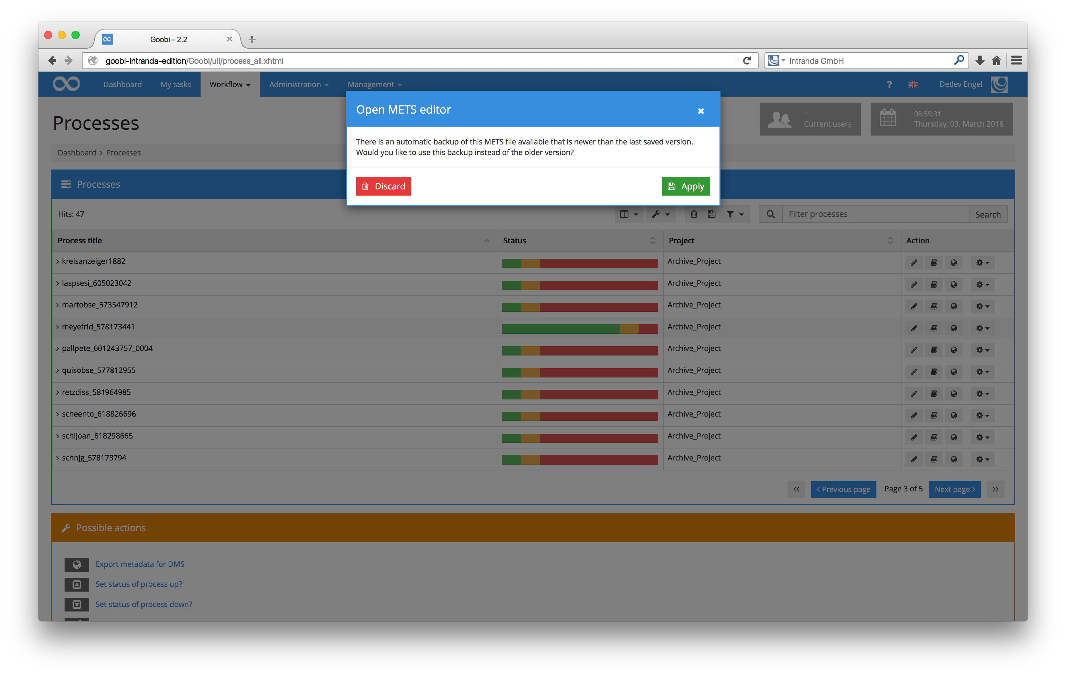
Task: Open the column selection dropdown
Action: click(x=629, y=214)
